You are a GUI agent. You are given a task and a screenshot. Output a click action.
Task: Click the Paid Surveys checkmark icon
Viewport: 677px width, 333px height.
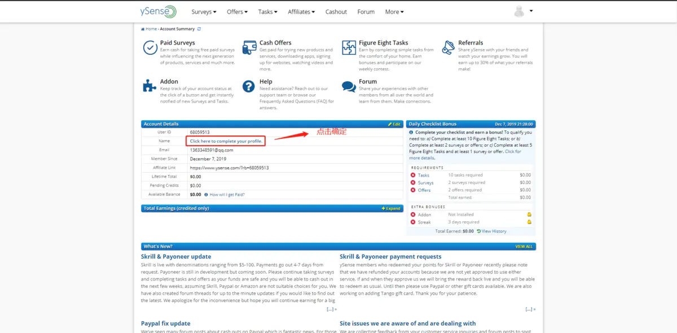click(x=150, y=47)
